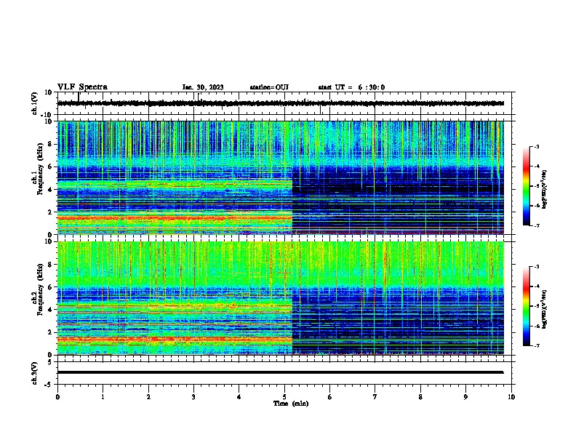This screenshot has width=576, height=445.
Task: Select the 'station=OUI' header text
Action: click(x=269, y=87)
